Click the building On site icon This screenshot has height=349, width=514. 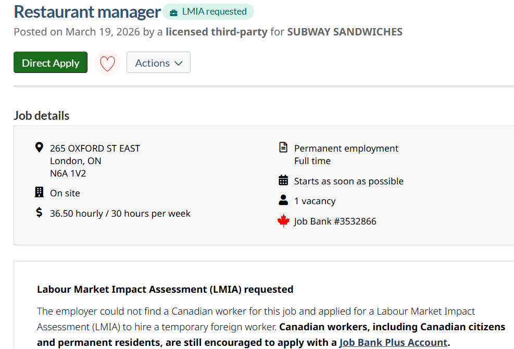point(39,193)
